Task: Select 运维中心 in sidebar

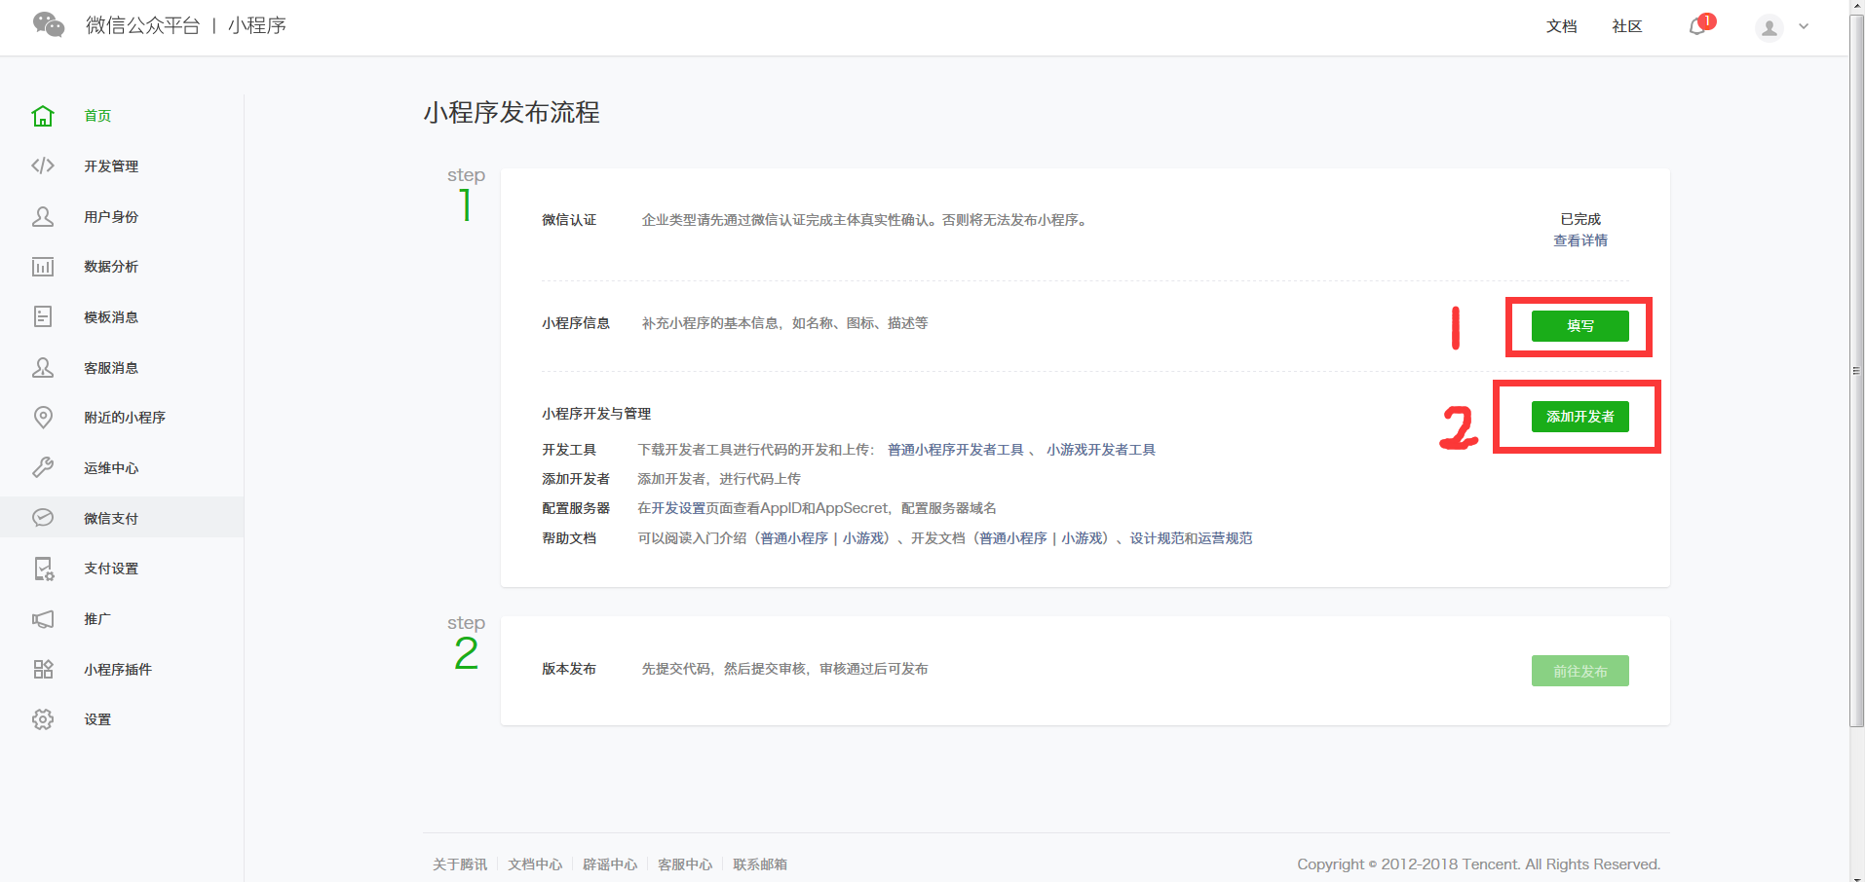Action: (x=111, y=468)
